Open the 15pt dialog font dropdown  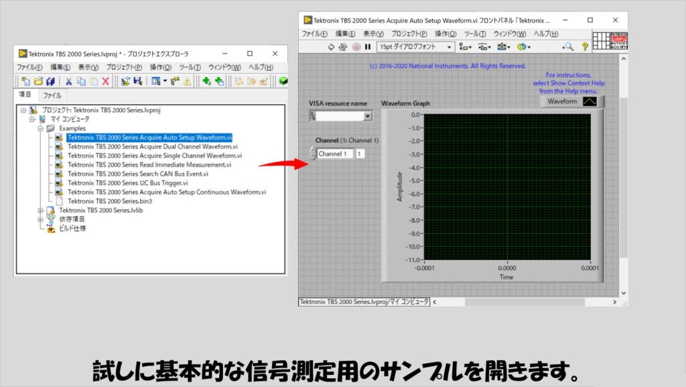point(415,46)
